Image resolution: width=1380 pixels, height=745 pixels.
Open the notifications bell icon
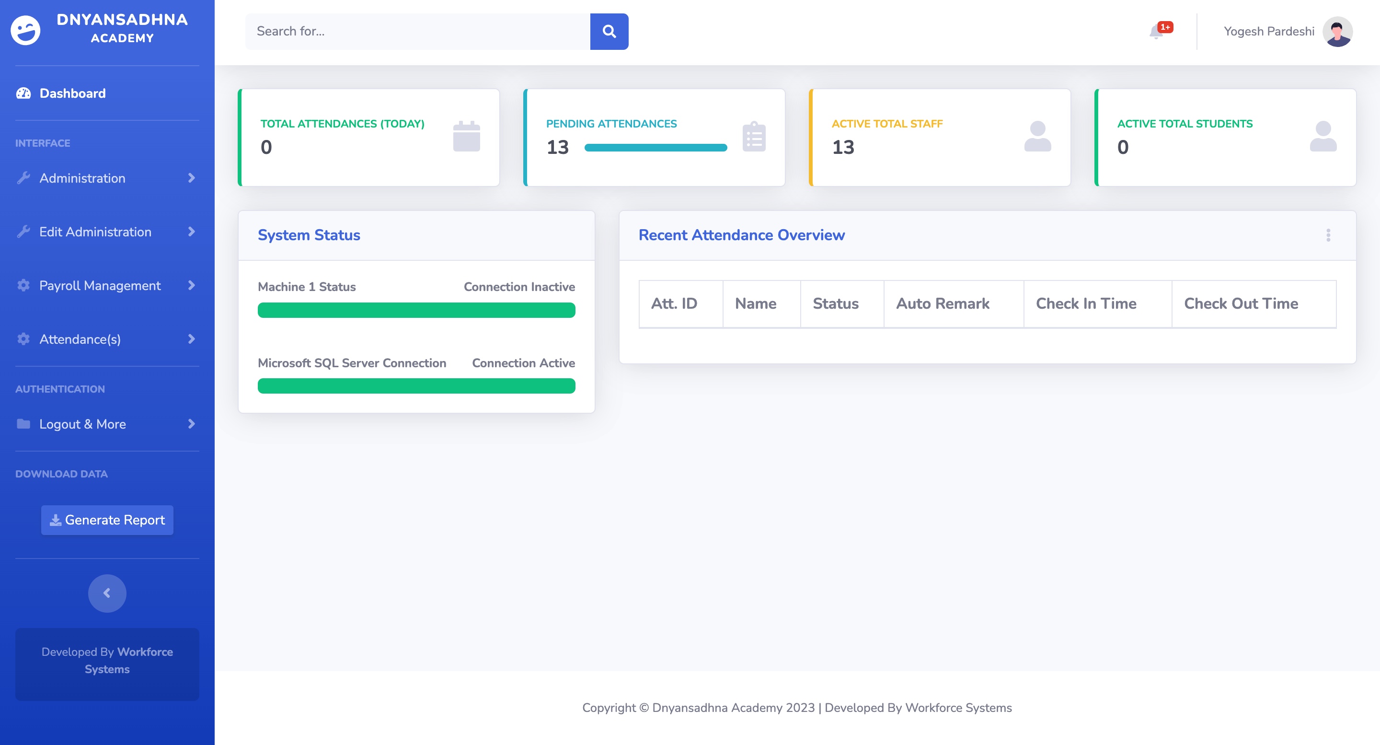coord(1156,32)
